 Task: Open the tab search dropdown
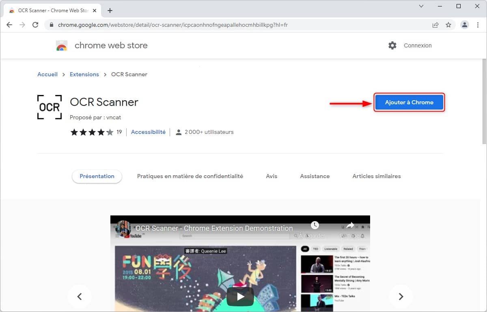click(421, 6)
